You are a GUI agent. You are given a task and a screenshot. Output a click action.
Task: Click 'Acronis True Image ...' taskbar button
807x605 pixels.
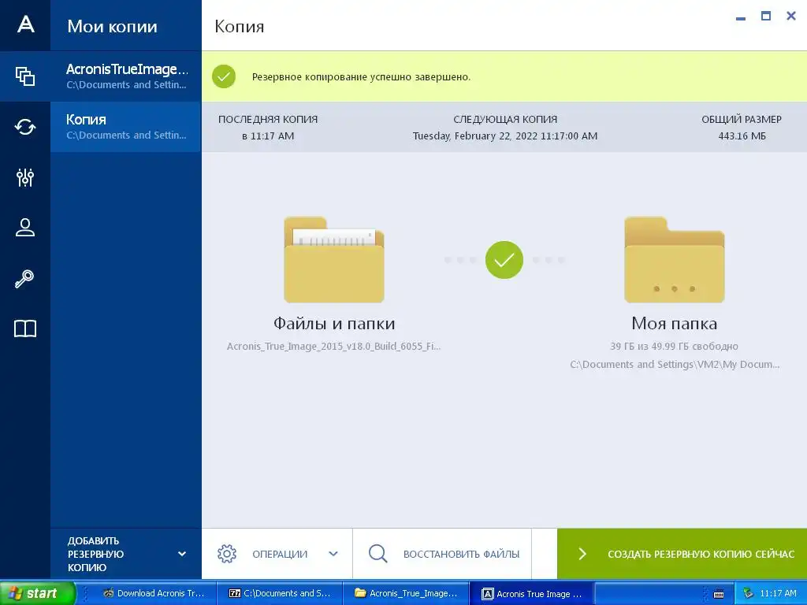pyautogui.click(x=532, y=594)
